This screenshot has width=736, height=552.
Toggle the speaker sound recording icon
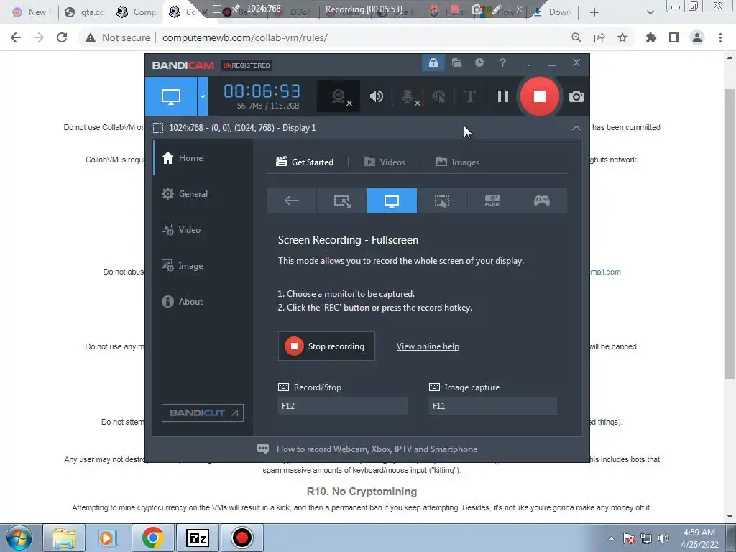[376, 97]
